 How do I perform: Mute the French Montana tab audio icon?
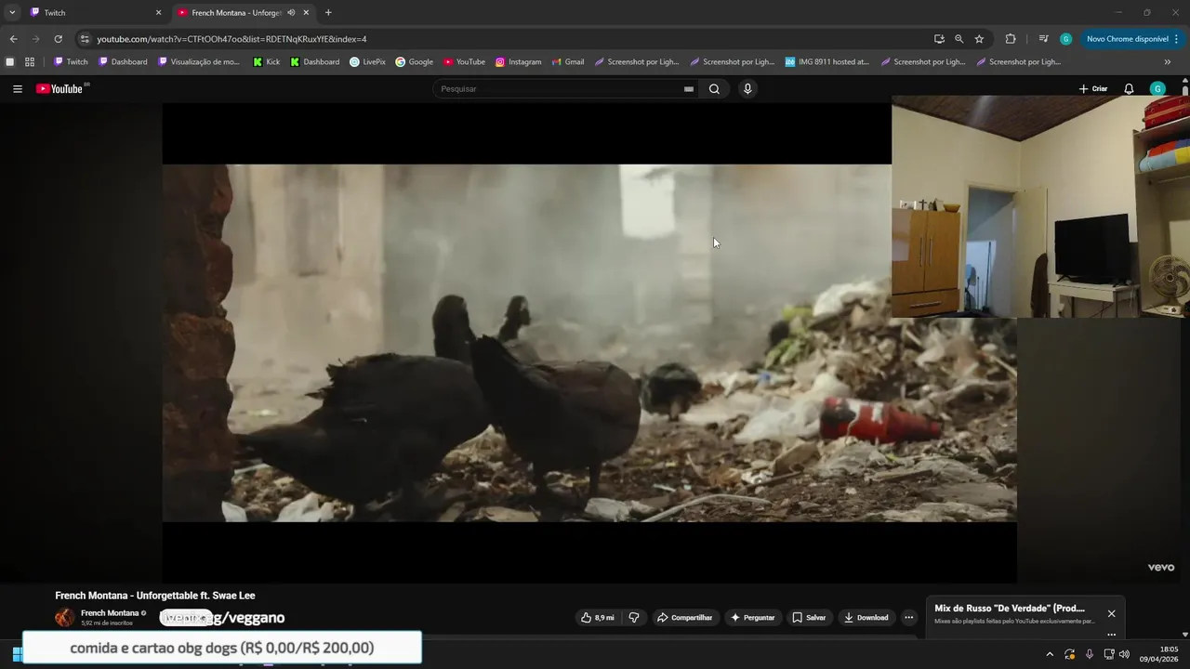point(291,13)
